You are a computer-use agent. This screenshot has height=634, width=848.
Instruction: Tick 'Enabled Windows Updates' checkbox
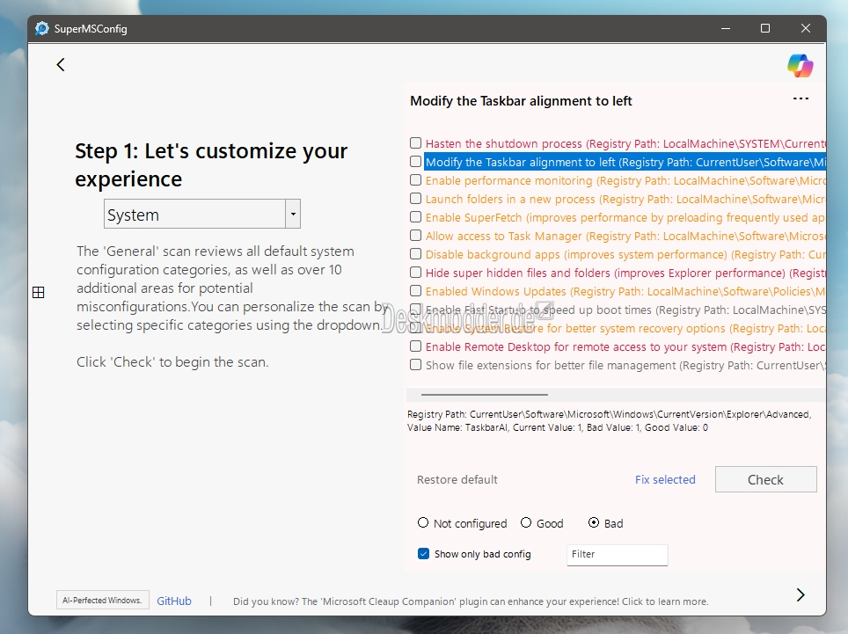(415, 291)
